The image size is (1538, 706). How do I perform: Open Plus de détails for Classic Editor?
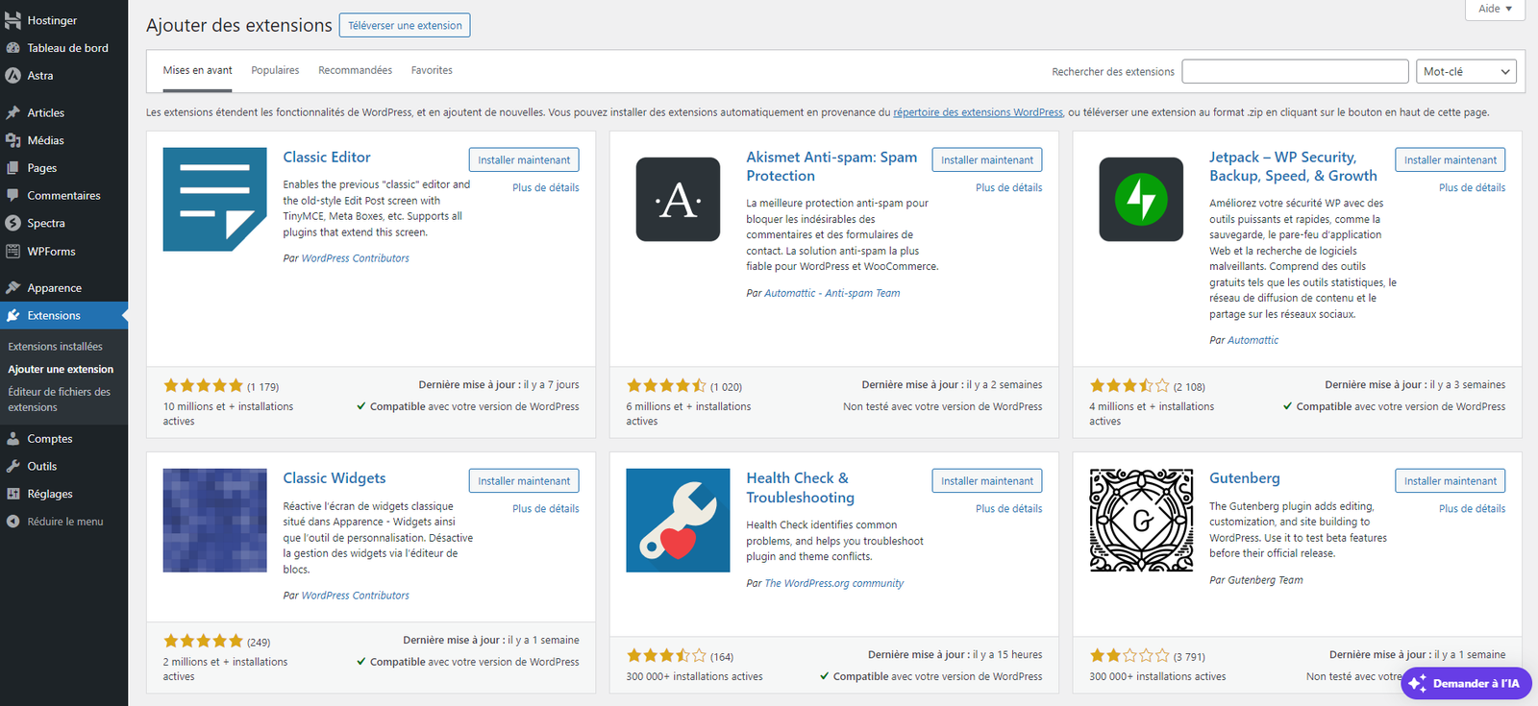[x=546, y=188]
